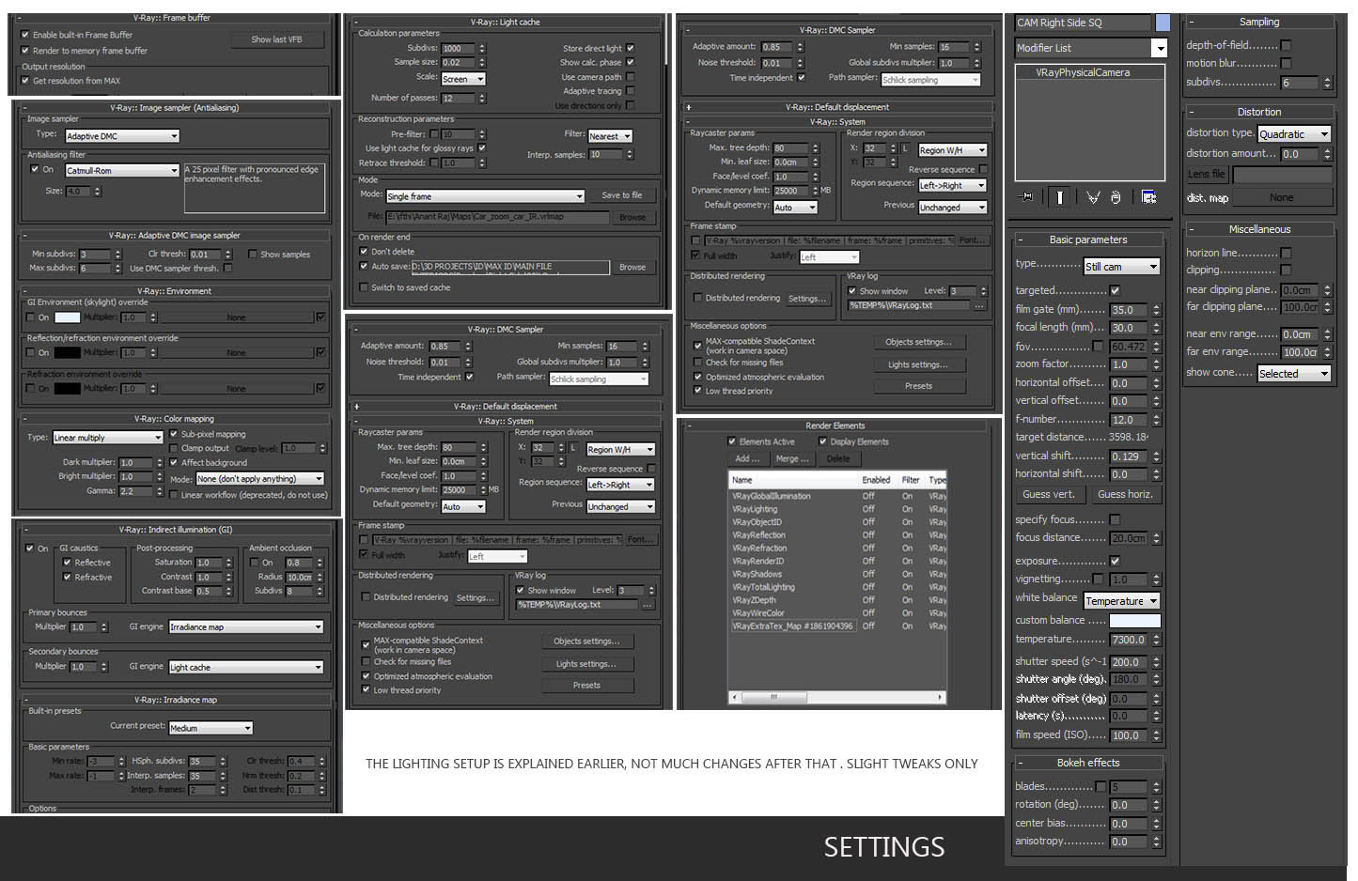Click the Show last VFB button
This screenshot has width=1358, height=881.
coord(276,39)
